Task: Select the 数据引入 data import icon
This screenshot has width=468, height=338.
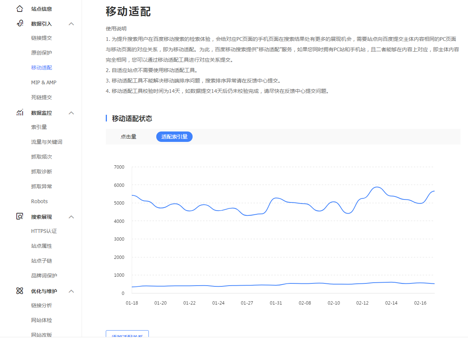Action: [19, 23]
